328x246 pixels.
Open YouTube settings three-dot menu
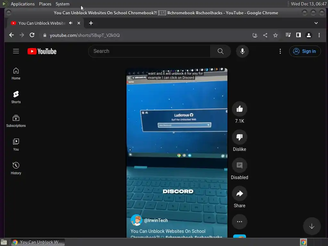pyautogui.click(x=280, y=51)
